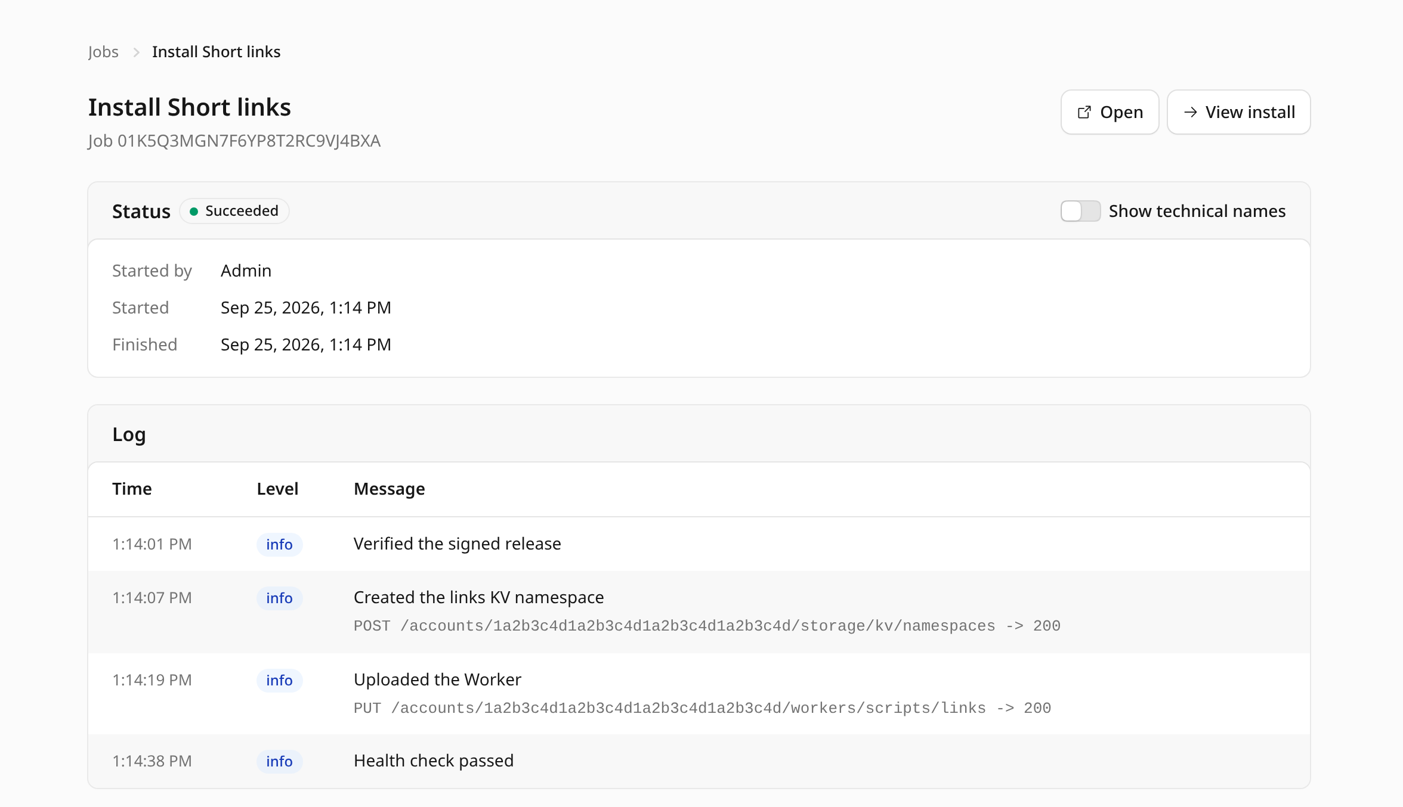Click the 1:14:07 PM log time
1403x807 pixels.
(152, 598)
